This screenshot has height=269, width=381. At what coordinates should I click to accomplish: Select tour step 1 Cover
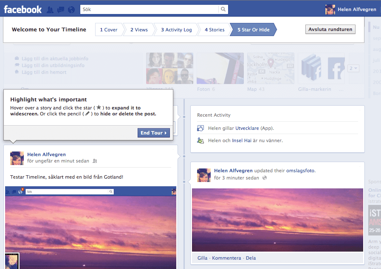108,30
